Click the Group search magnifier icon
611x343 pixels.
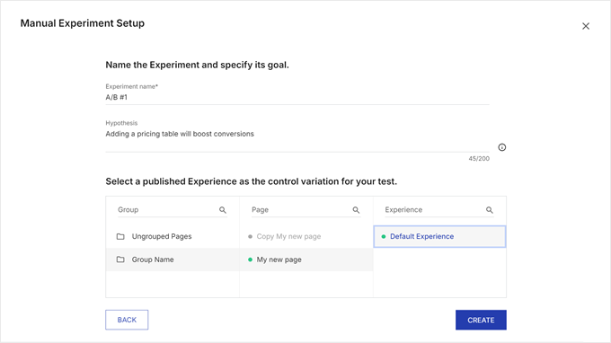(x=223, y=210)
